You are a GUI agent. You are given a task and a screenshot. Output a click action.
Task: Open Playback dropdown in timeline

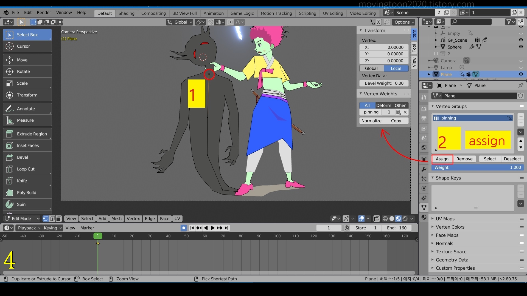click(29, 228)
